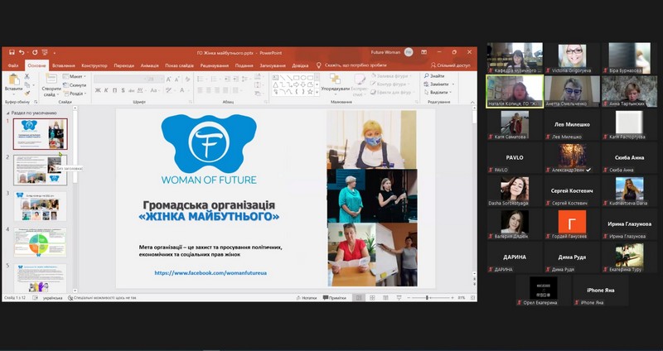Image resolution: width=663 pixels, height=351 pixels.
Task: Open the Розділ section dropdown
Action: (x=75, y=94)
